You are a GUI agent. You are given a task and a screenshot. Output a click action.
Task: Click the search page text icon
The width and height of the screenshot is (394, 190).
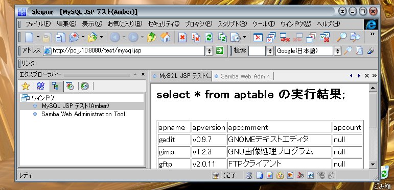pos(355,38)
